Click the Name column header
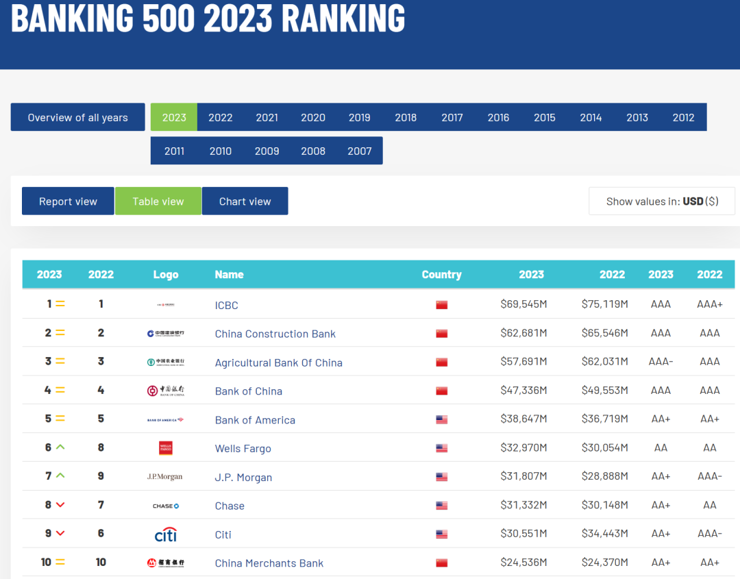Image resolution: width=740 pixels, height=579 pixels. (x=230, y=274)
